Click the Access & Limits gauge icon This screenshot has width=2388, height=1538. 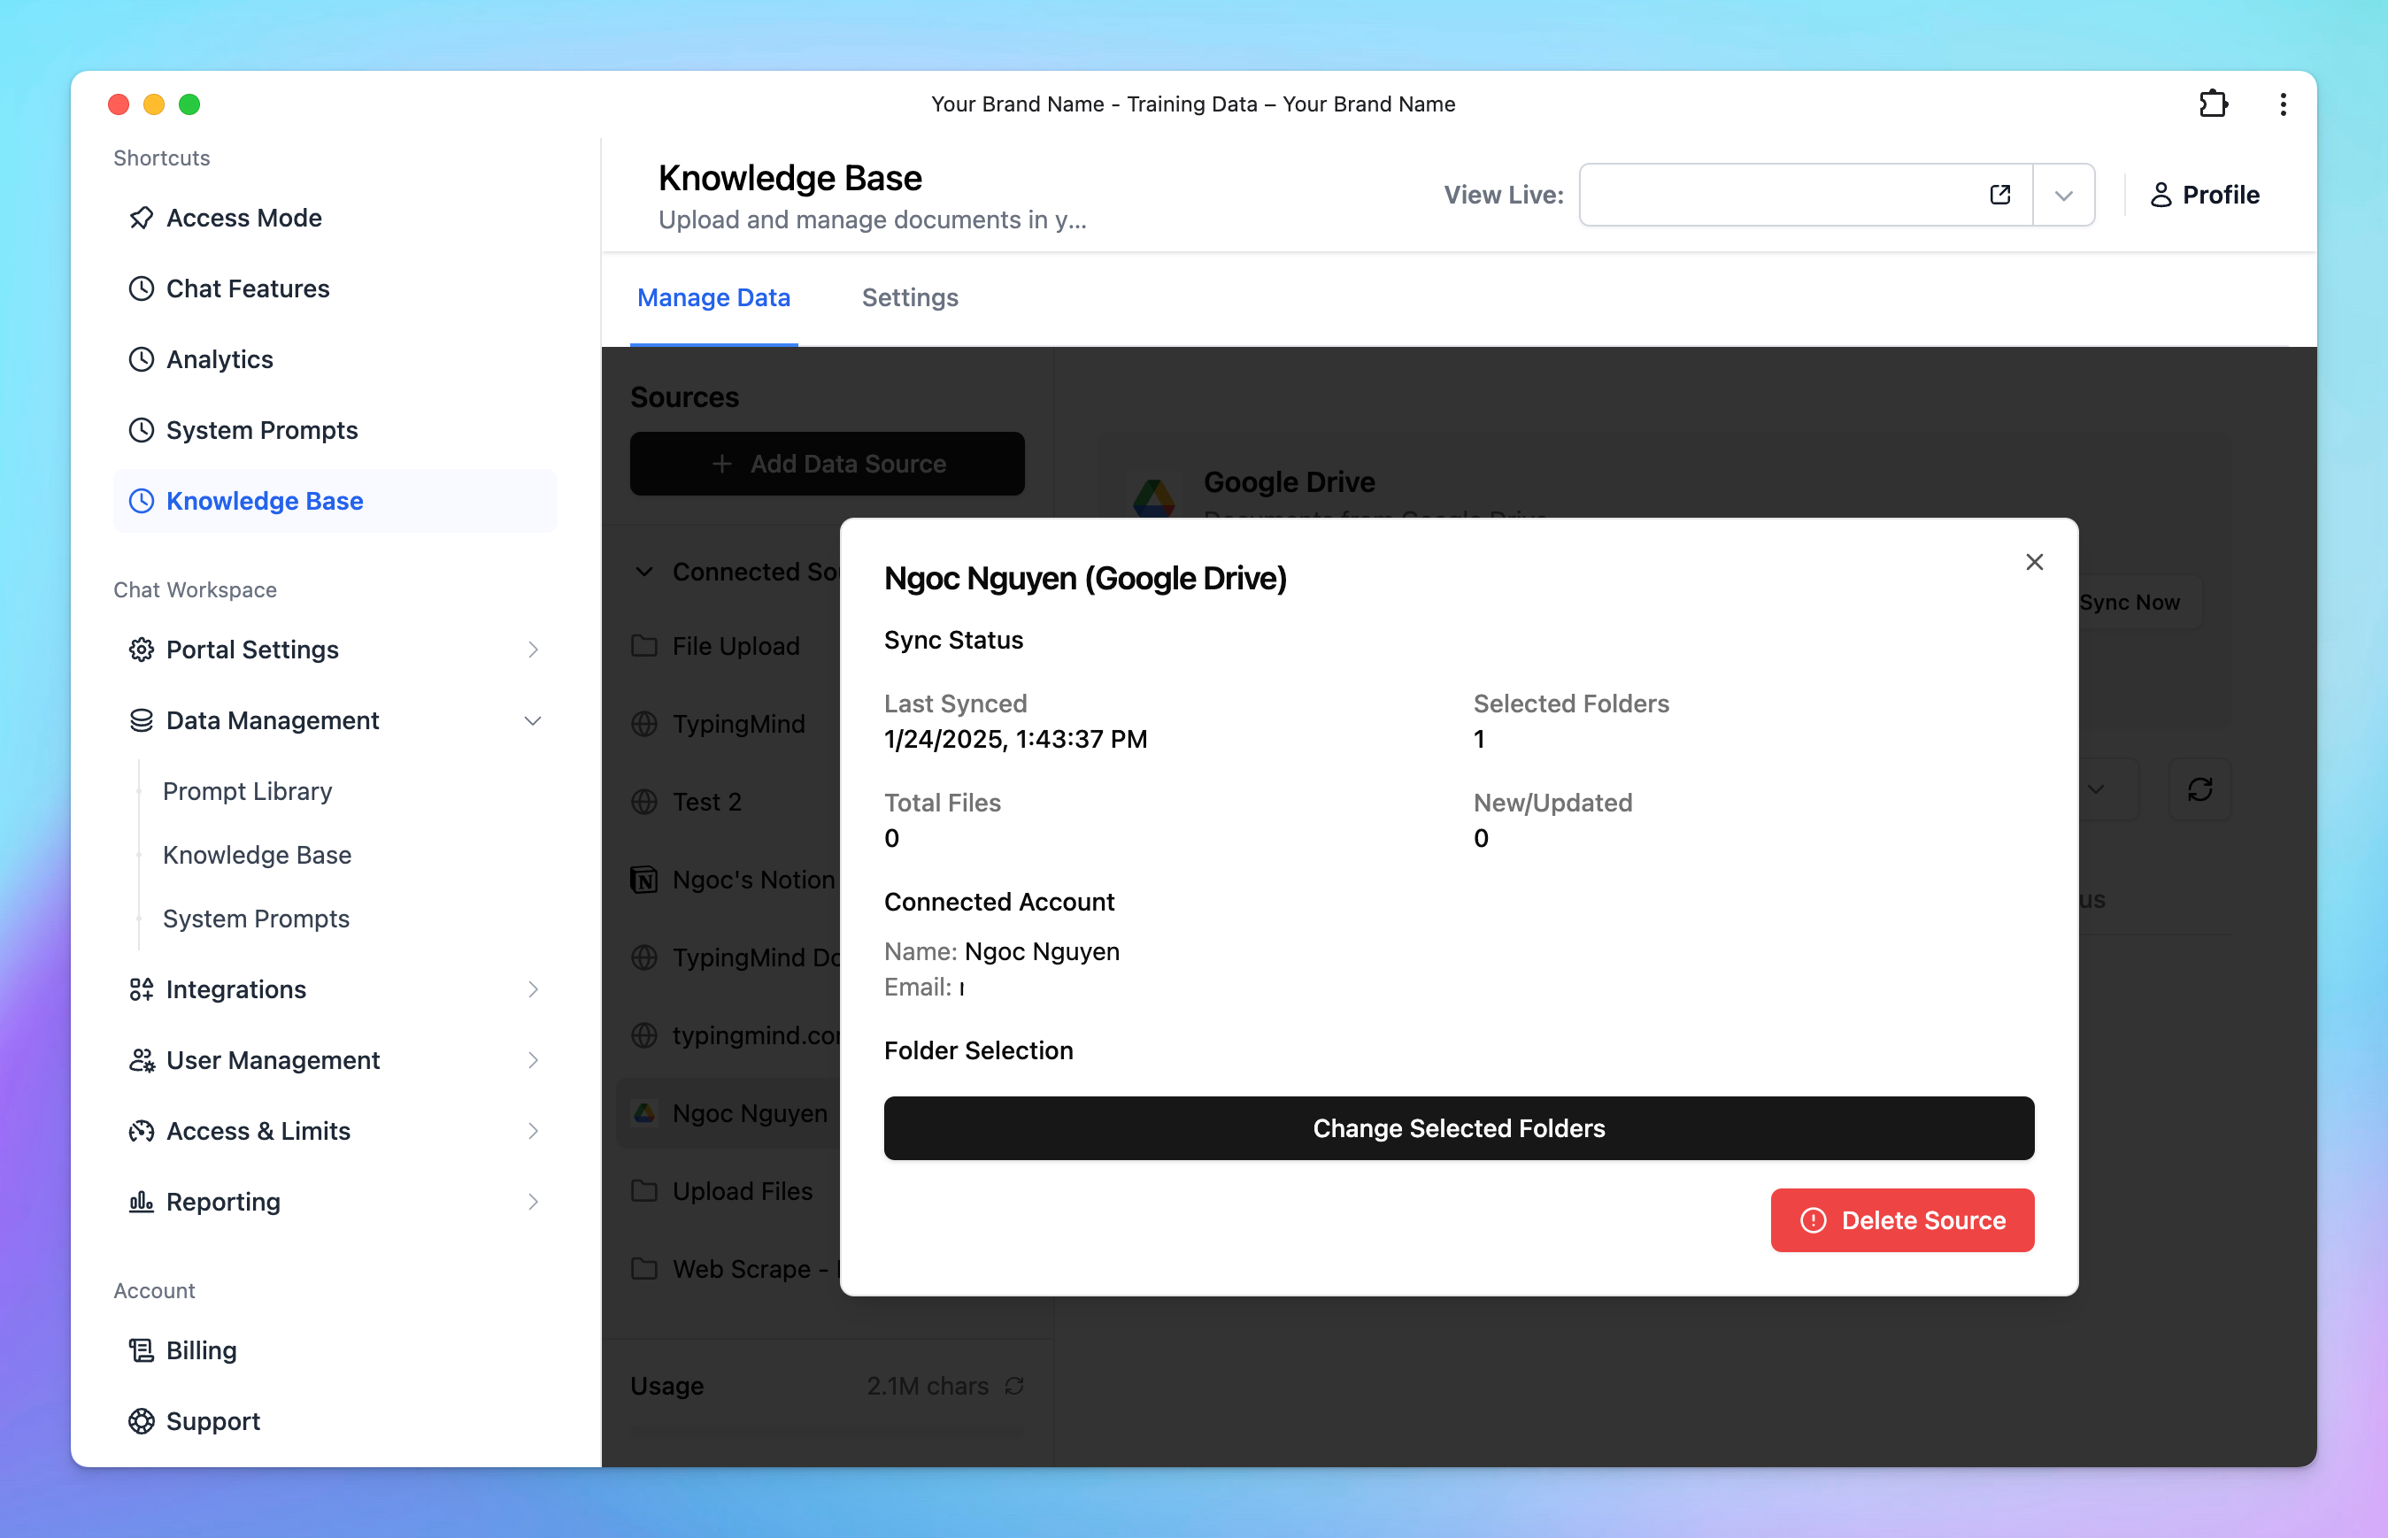142,1132
